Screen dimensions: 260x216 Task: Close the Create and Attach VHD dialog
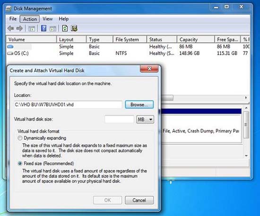coord(149,69)
